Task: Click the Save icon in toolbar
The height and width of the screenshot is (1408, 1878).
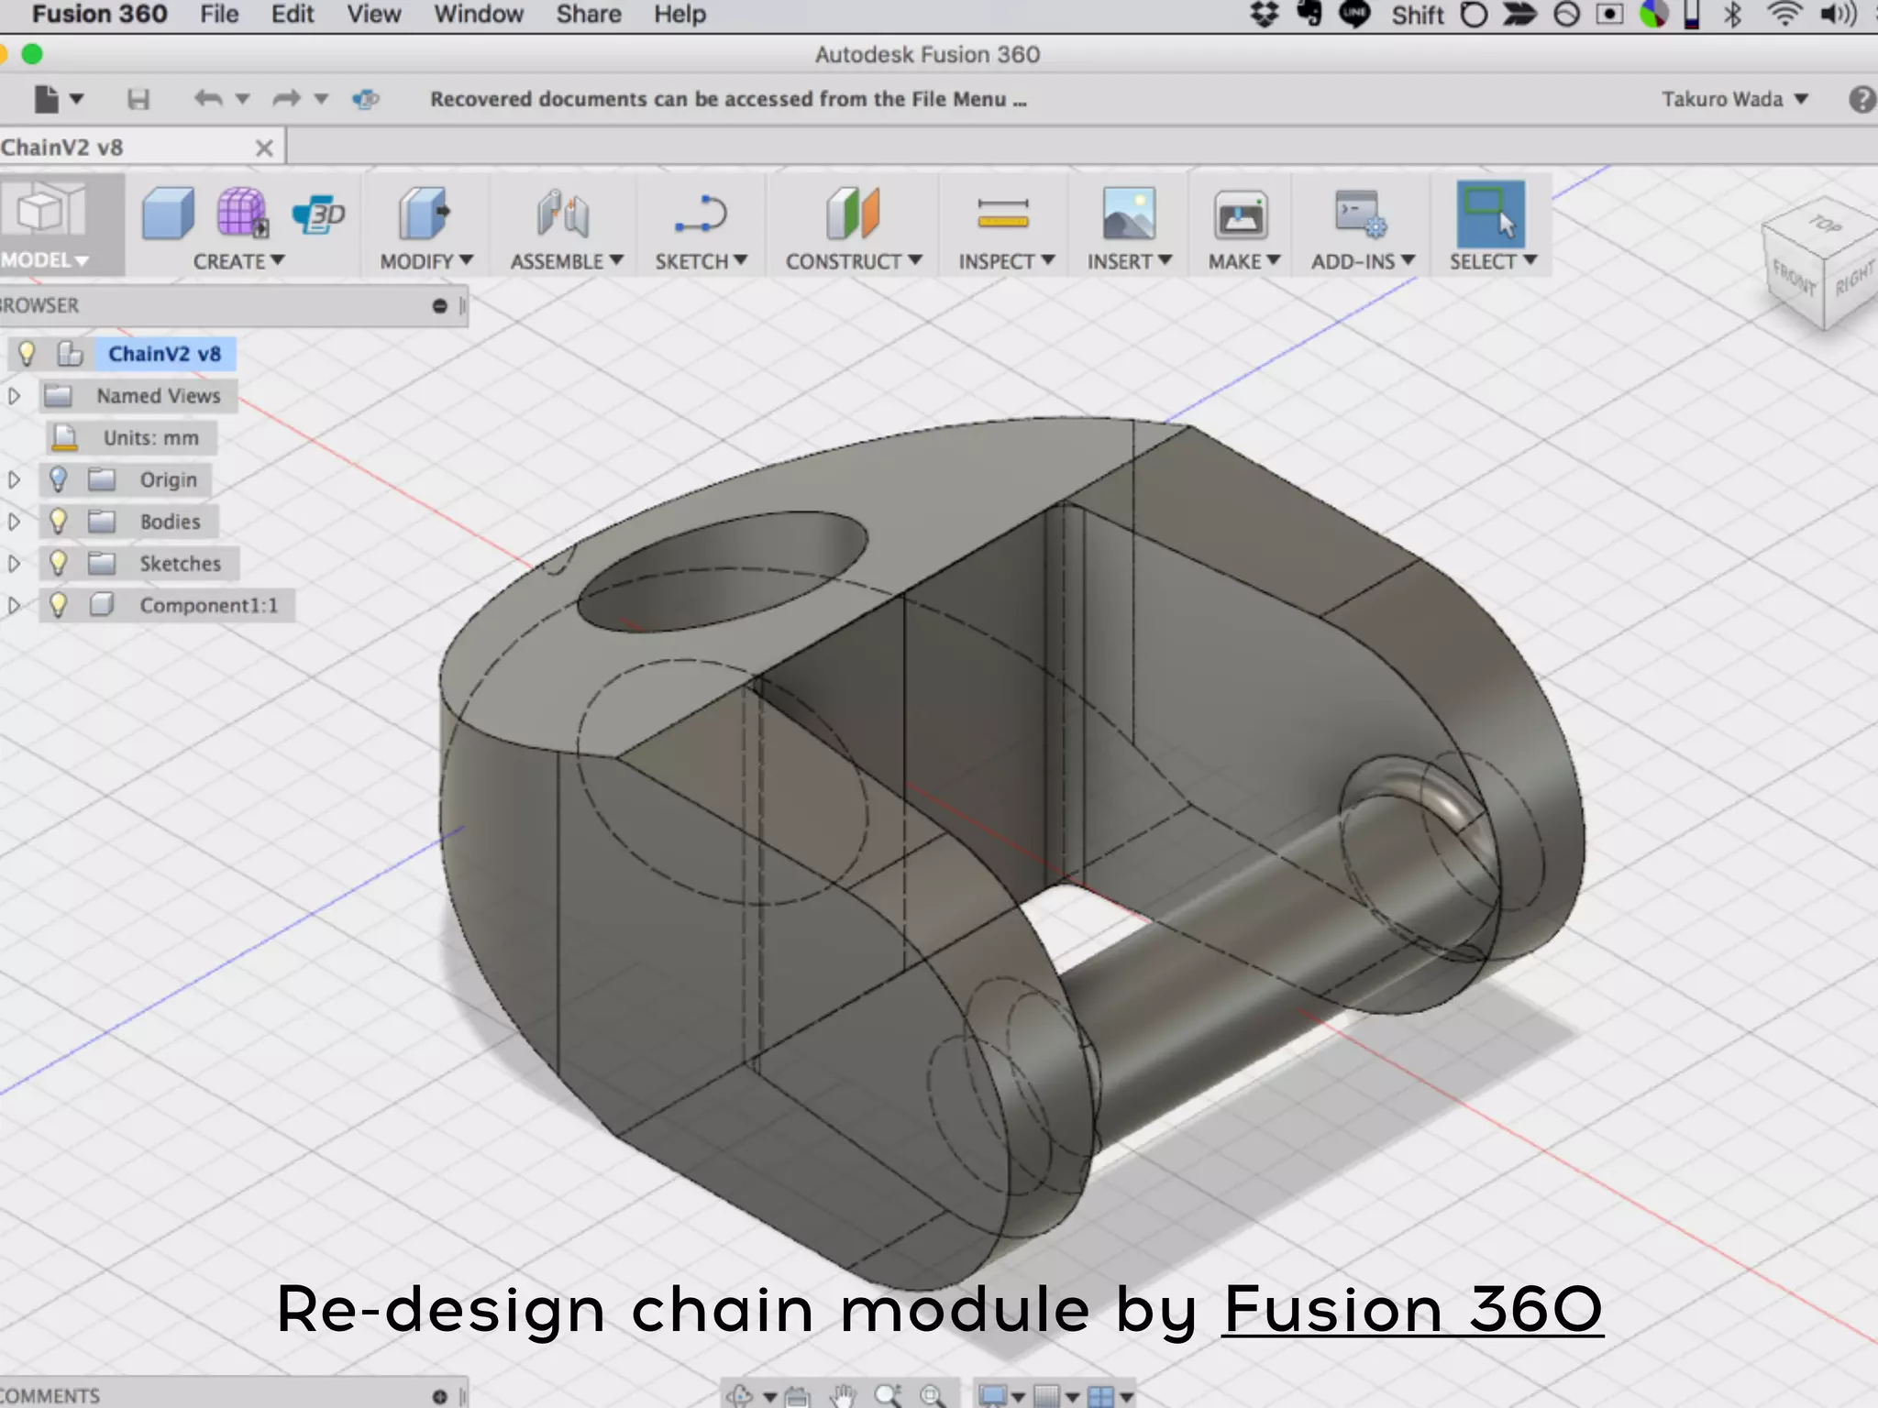Action: coord(138,99)
